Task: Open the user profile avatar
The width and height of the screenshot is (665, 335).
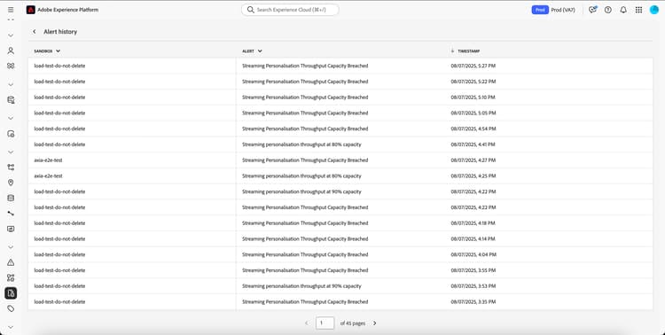Action: [654, 10]
